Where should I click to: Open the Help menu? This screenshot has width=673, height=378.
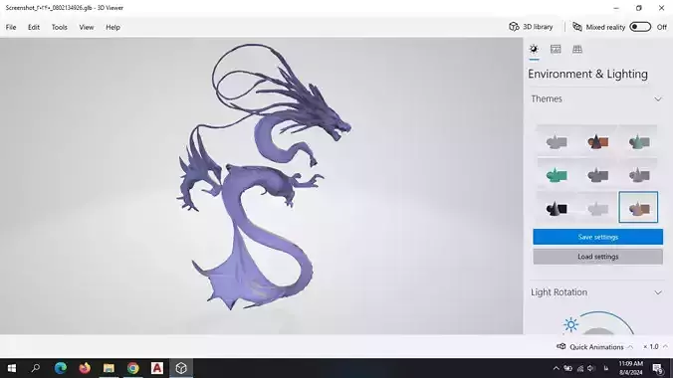coord(112,27)
